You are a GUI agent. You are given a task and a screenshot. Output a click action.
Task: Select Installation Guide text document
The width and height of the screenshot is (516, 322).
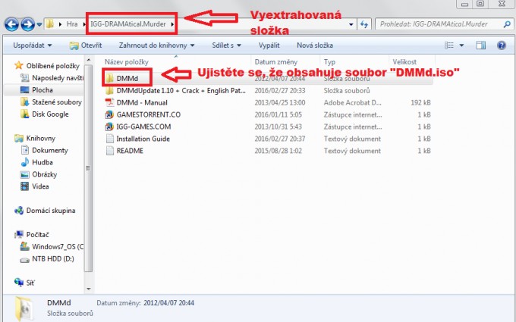click(x=143, y=139)
